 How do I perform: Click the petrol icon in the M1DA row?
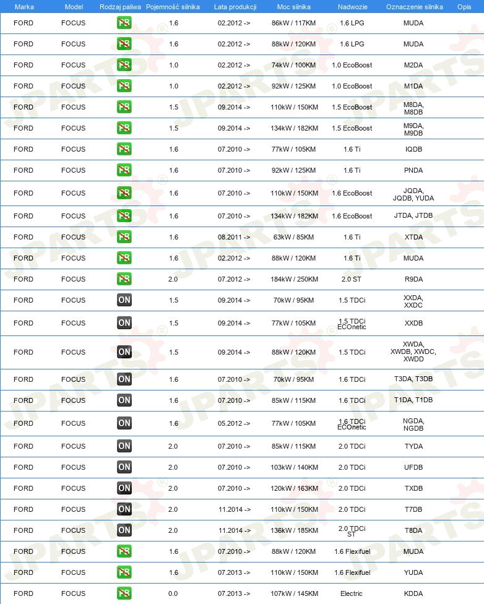pyautogui.click(x=124, y=86)
